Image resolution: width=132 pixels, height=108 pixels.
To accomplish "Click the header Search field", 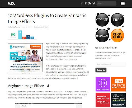I will [x=106, y=3].
